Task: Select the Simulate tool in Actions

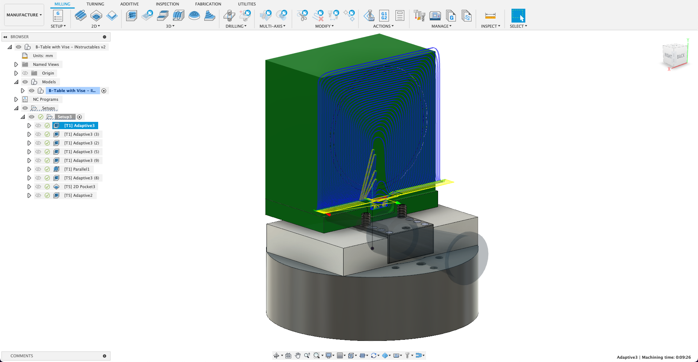Action: (x=369, y=16)
